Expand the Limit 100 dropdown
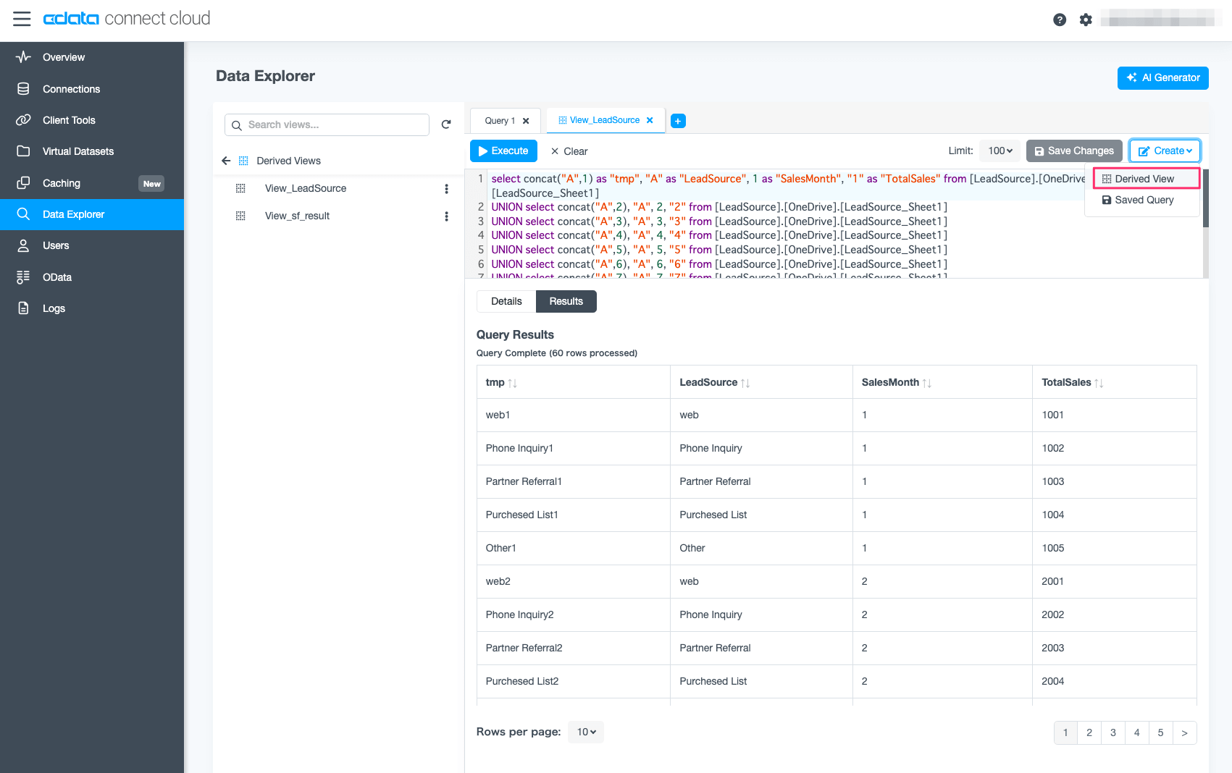 (1000, 151)
